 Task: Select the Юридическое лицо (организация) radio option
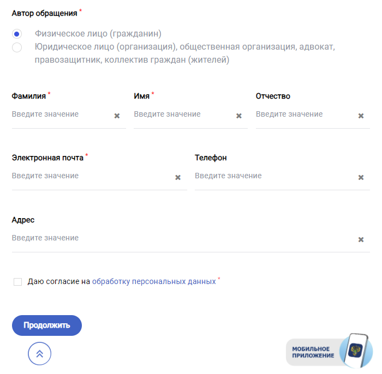(x=17, y=47)
